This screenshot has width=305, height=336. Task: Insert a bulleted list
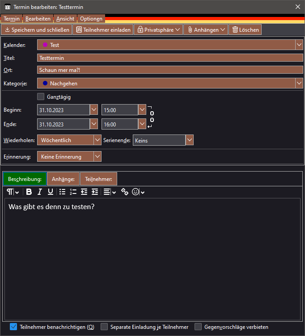point(63,192)
